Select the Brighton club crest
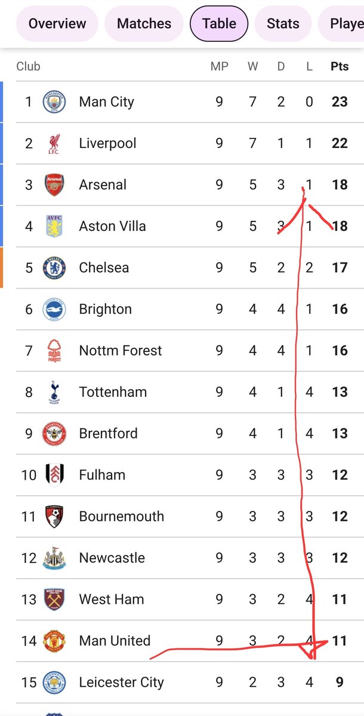 [x=54, y=309]
